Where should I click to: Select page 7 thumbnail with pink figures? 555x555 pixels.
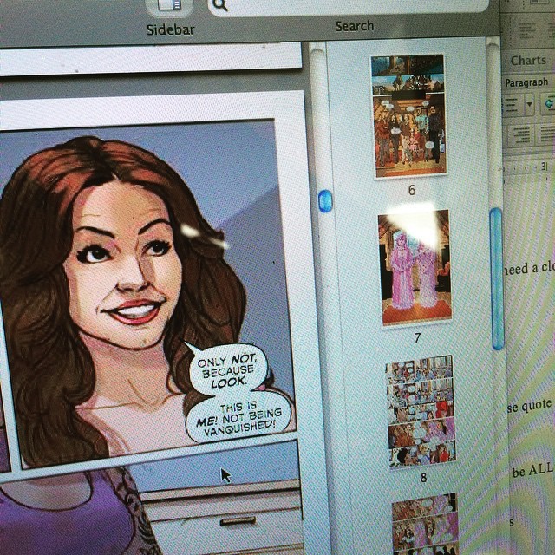tap(415, 267)
